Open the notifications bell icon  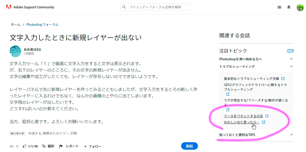tap(289, 7)
